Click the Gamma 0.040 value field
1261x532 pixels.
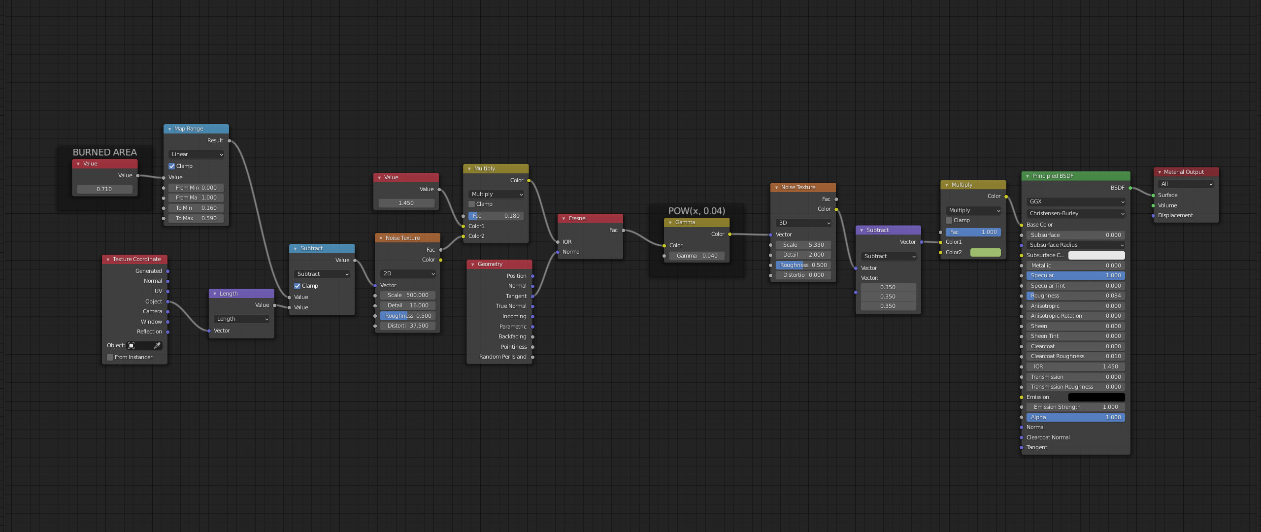coord(697,256)
